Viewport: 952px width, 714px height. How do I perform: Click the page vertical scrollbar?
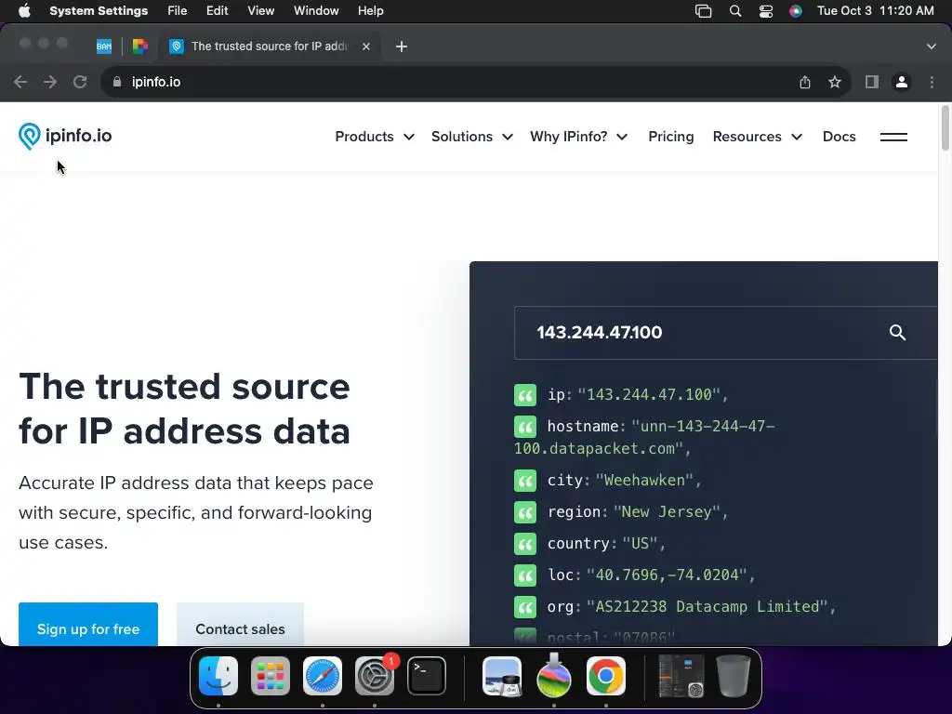(x=945, y=127)
